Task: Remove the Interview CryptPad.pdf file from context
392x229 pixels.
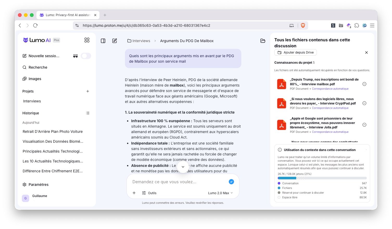Action: 364,103
